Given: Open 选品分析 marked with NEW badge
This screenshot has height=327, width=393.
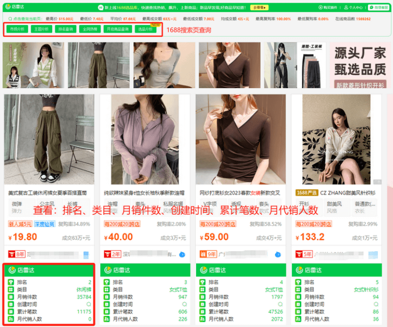Looking at the screenshot, I should pyautogui.click(x=146, y=28).
